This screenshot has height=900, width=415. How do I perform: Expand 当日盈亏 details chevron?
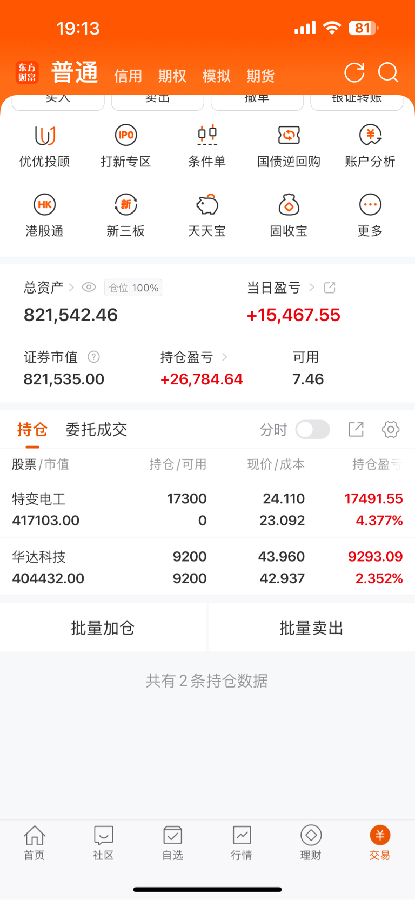pos(312,288)
